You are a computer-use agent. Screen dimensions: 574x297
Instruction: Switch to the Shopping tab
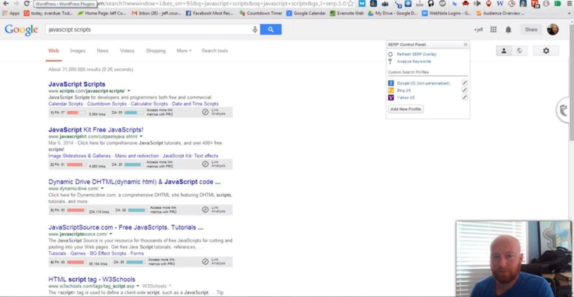point(156,51)
